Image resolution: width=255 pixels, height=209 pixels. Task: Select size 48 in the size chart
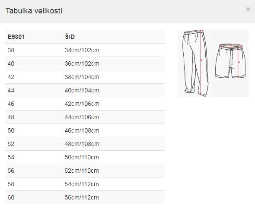(11, 117)
